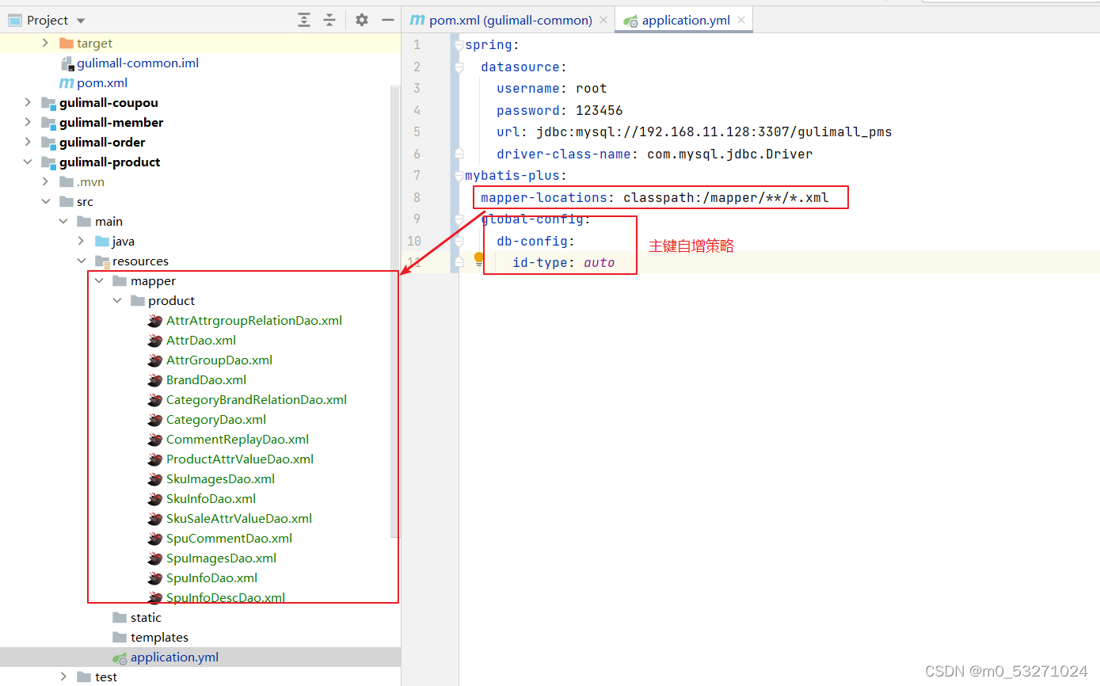Click the password value 123456
The width and height of the screenshot is (1100, 686).
coord(599,110)
